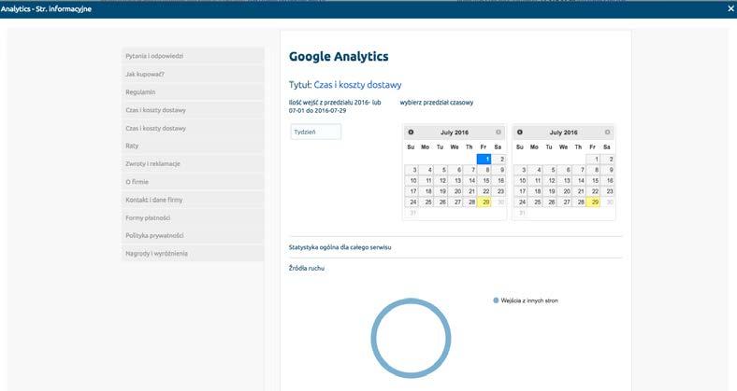
Task: Click the Google Analytics heading
Action: pos(339,56)
